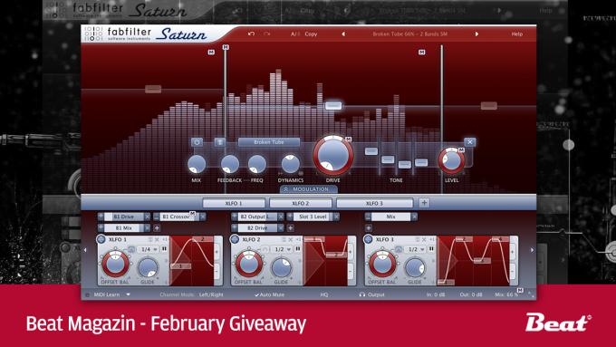The height and width of the screenshot is (347, 616).
Task: Click the Feedback knob
Action: (229, 164)
